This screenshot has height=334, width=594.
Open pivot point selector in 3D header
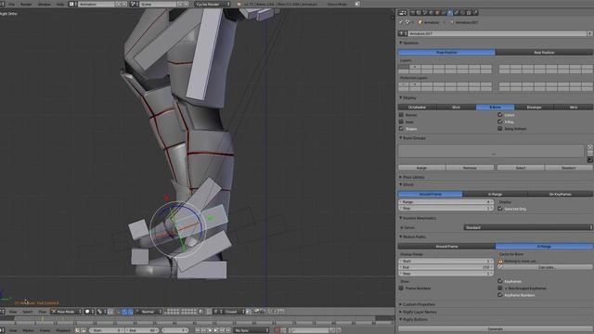101,312
